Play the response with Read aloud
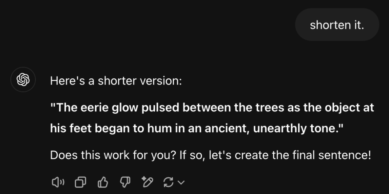This screenshot has width=389, height=194. pos(58,182)
